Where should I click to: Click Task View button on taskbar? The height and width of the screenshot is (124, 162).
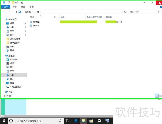click(x=67, y=121)
